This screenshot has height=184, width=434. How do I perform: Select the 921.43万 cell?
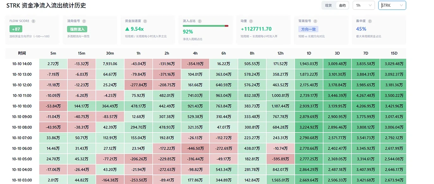[x=195, y=106]
